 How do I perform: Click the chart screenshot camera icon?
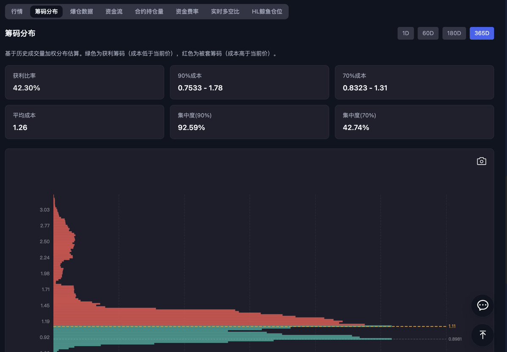[x=482, y=161]
